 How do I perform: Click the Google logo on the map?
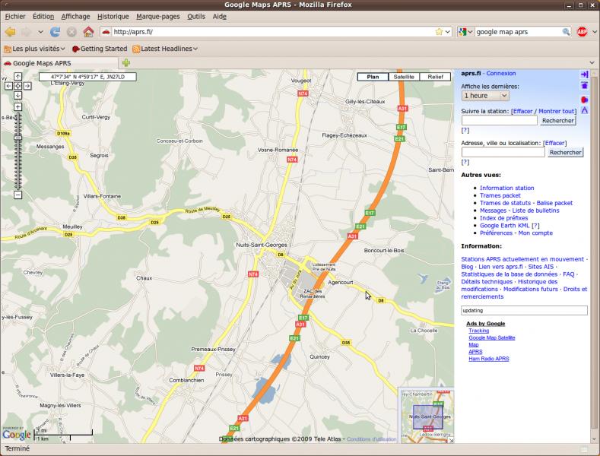click(17, 435)
